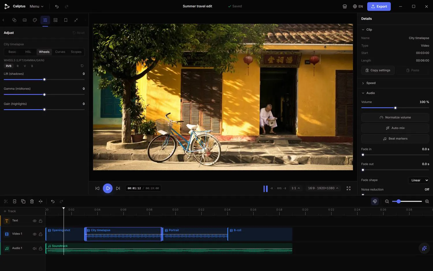The height and width of the screenshot is (271, 433).
Task: Hide the Text track with eye icon
Action: tap(35, 221)
